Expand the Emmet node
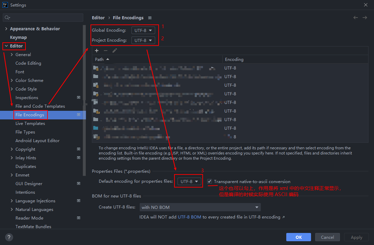Viewport: 374px width, 245px height. (x=12, y=175)
